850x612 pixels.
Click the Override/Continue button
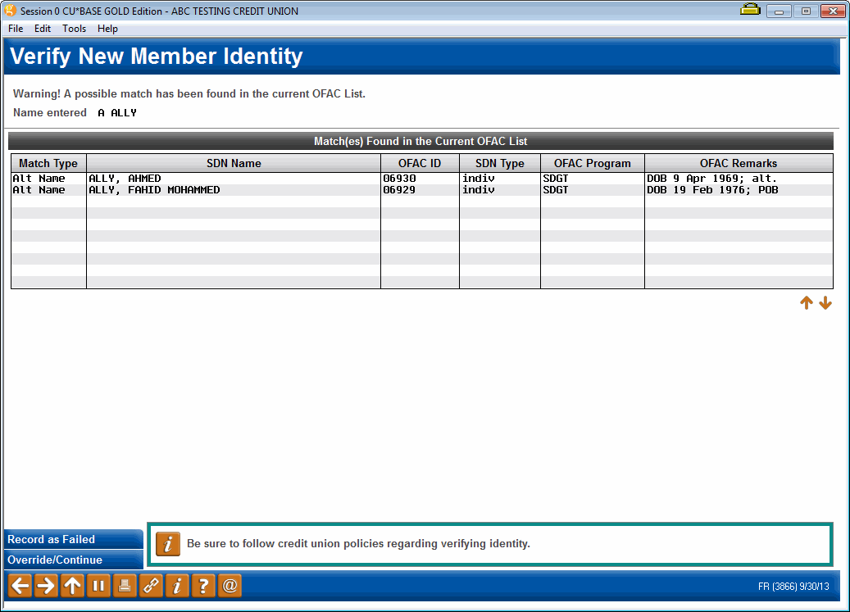coord(73,560)
